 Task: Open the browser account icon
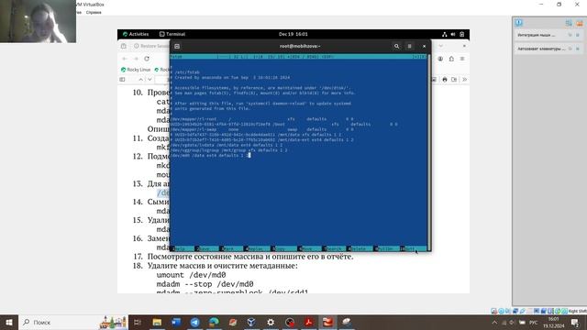(x=440, y=59)
